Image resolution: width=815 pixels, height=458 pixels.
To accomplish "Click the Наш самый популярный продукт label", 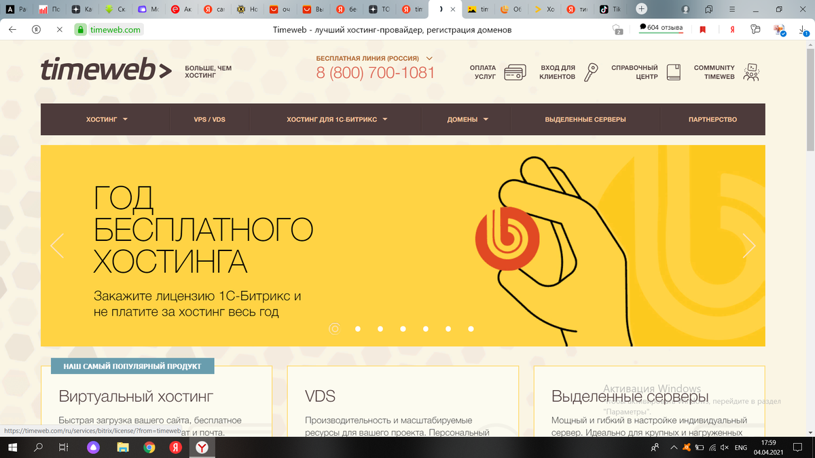I will [x=132, y=366].
